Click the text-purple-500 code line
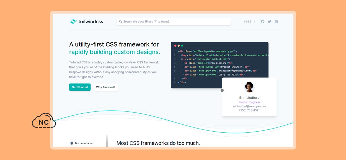The width and height of the screenshot is (346, 160). (x=216, y=67)
